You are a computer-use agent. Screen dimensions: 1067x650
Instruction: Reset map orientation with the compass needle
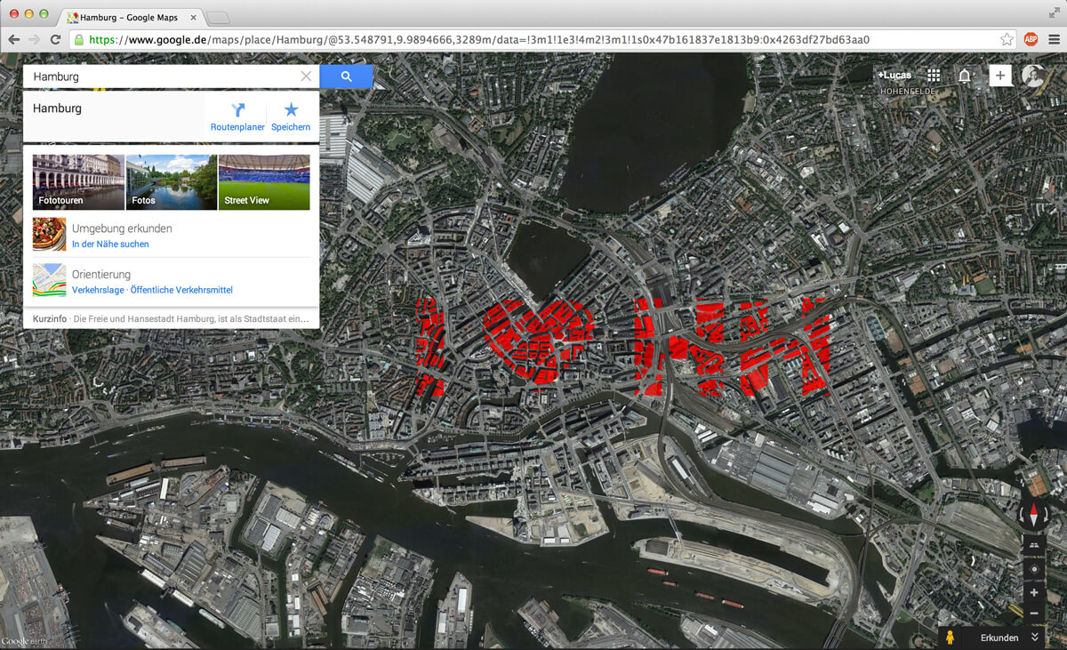coord(1033,514)
